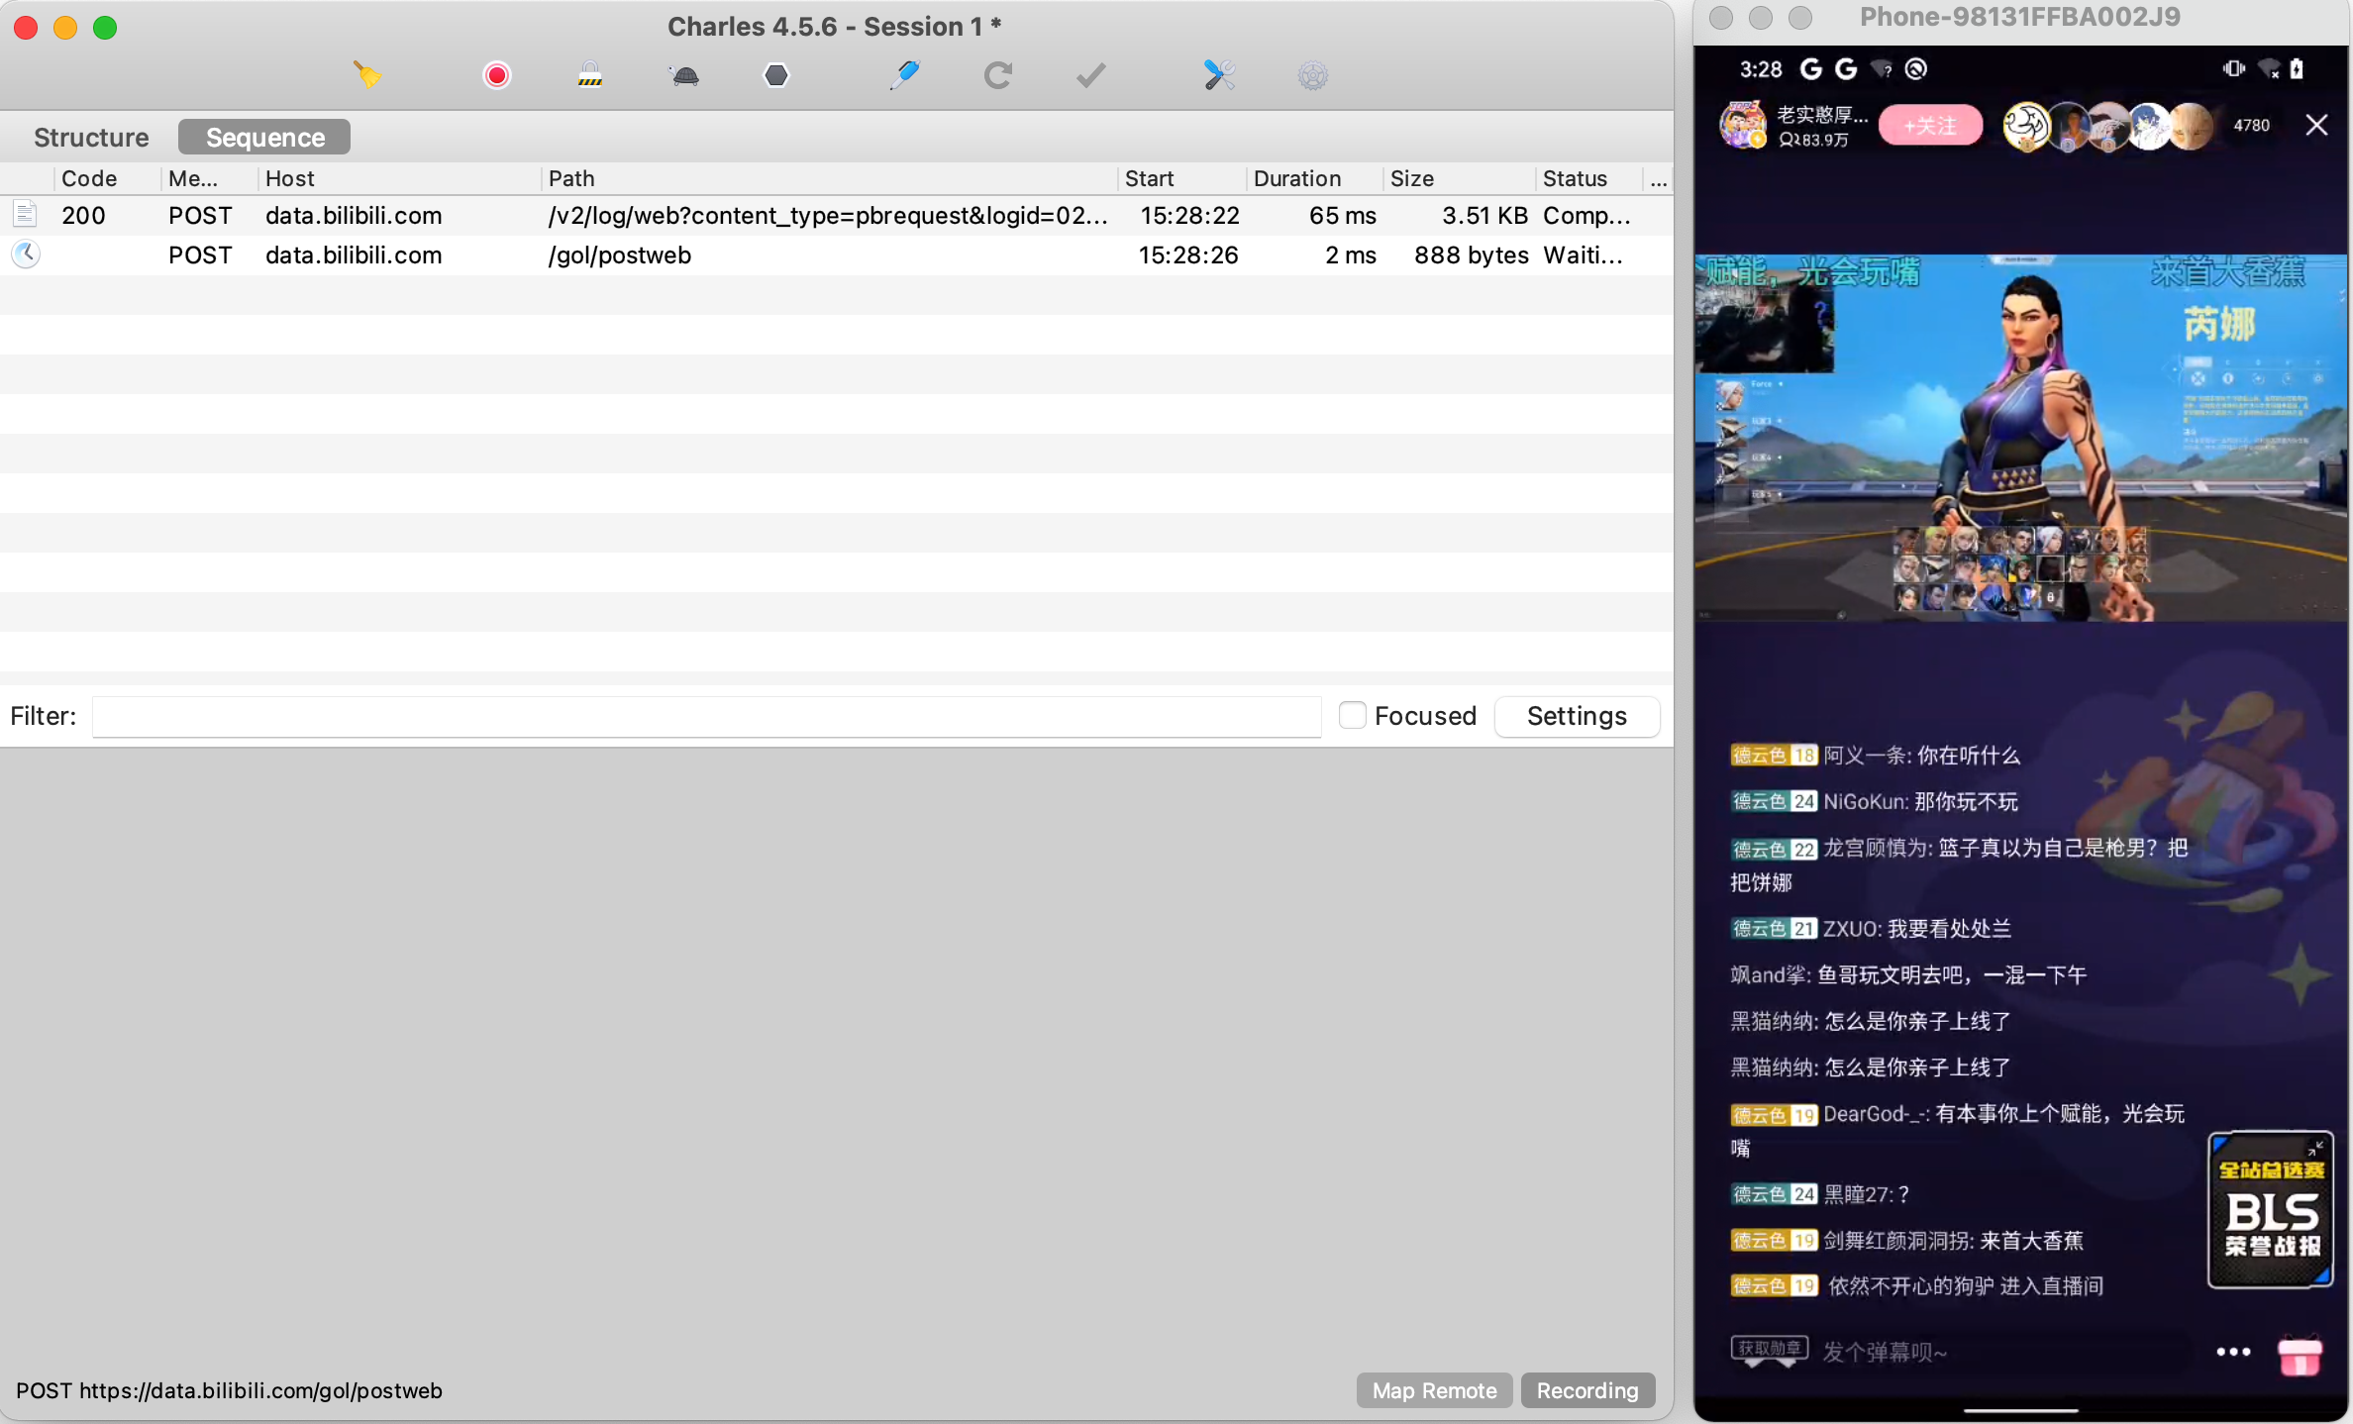
Task: Click the 发个弹幕呗 danmaku input
Action: coord(1885,1352)
